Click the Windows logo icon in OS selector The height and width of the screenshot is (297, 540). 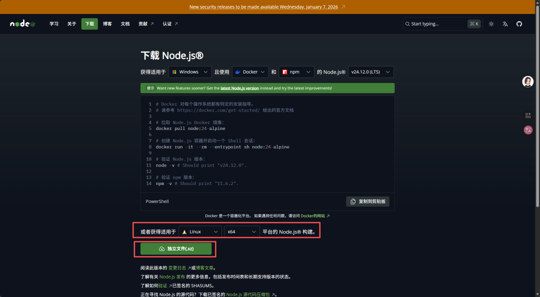click(174, 72)
